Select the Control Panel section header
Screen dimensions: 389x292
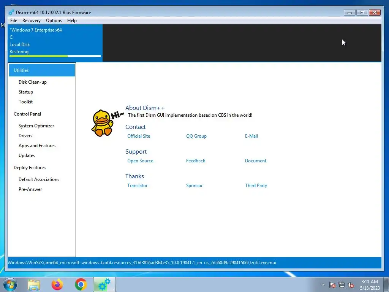(27, 114)
